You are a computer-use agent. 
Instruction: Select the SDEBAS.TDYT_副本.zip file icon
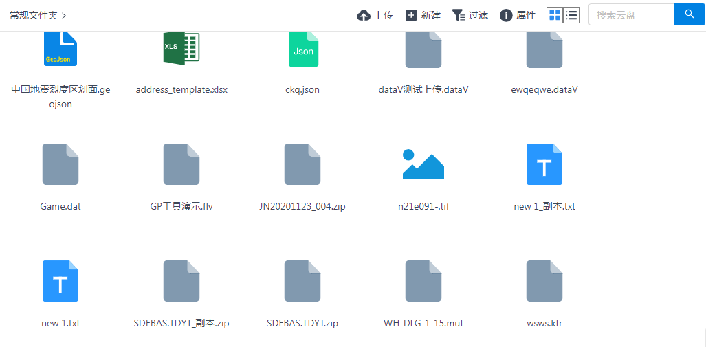(181, 281)
